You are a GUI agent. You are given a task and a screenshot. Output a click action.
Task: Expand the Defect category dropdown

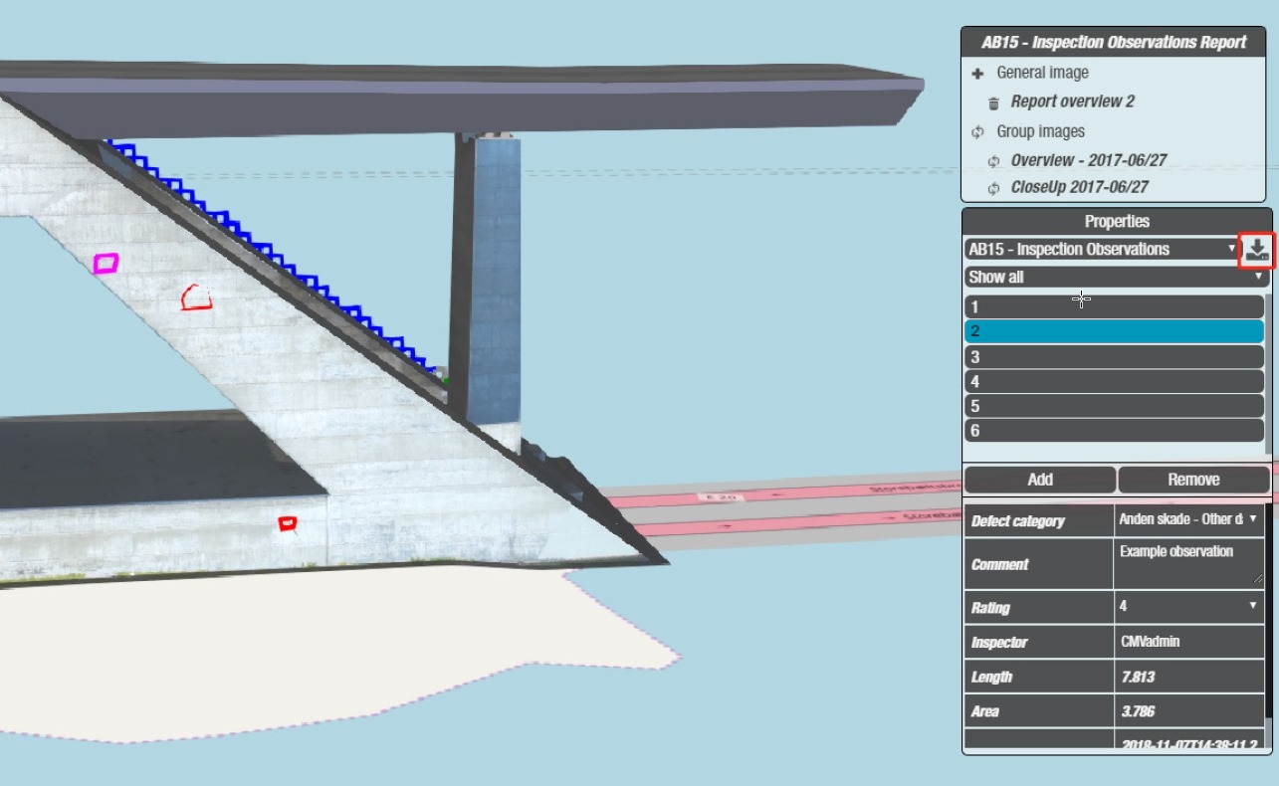coord(1187,519)
